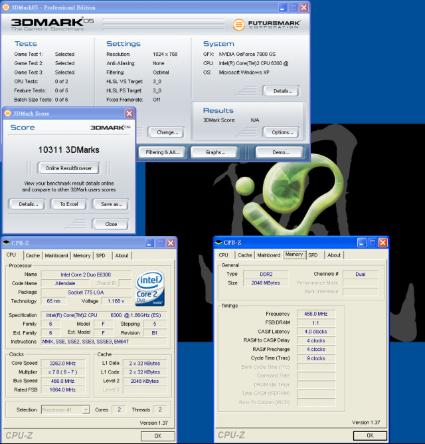Open the SPD tab in right CPU-Z

(313, 255)
